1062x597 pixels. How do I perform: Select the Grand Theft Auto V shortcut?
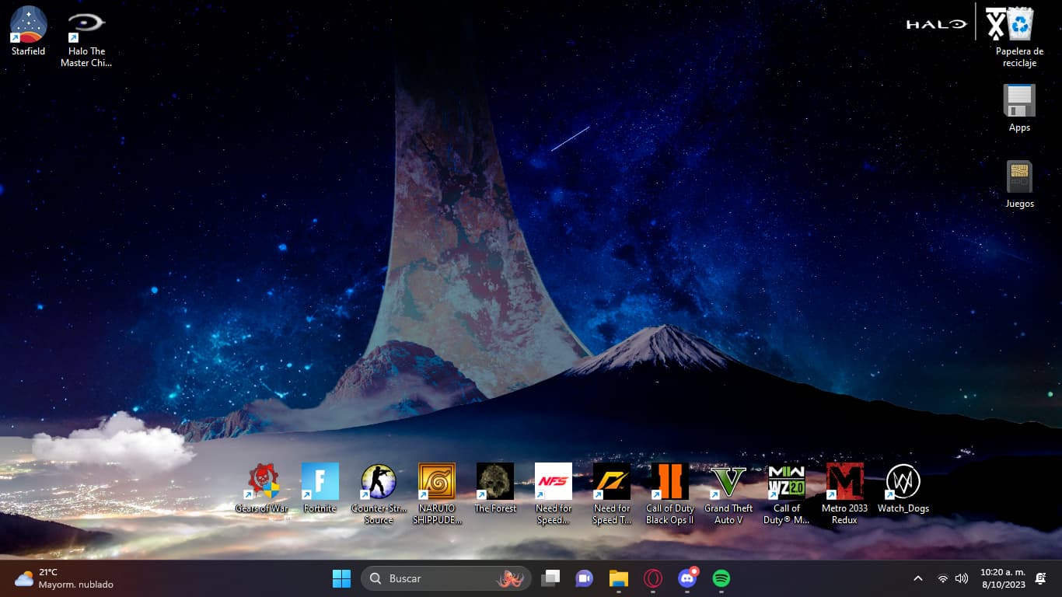728,494
